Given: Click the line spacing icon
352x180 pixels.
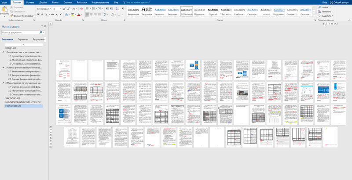Looking at the screenshot, I should coord(106,14).
